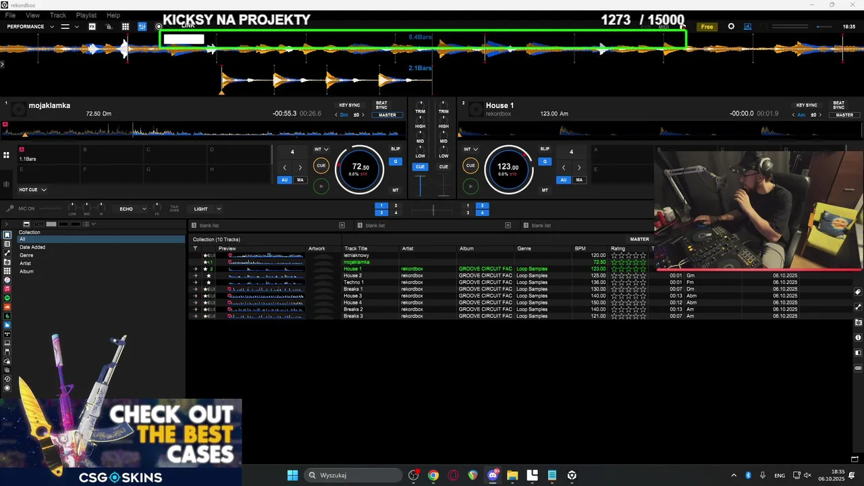This screenshot has height=486, width=864.
Task: Open the info panel icon on the right edge
Action: tap(858, 337)
